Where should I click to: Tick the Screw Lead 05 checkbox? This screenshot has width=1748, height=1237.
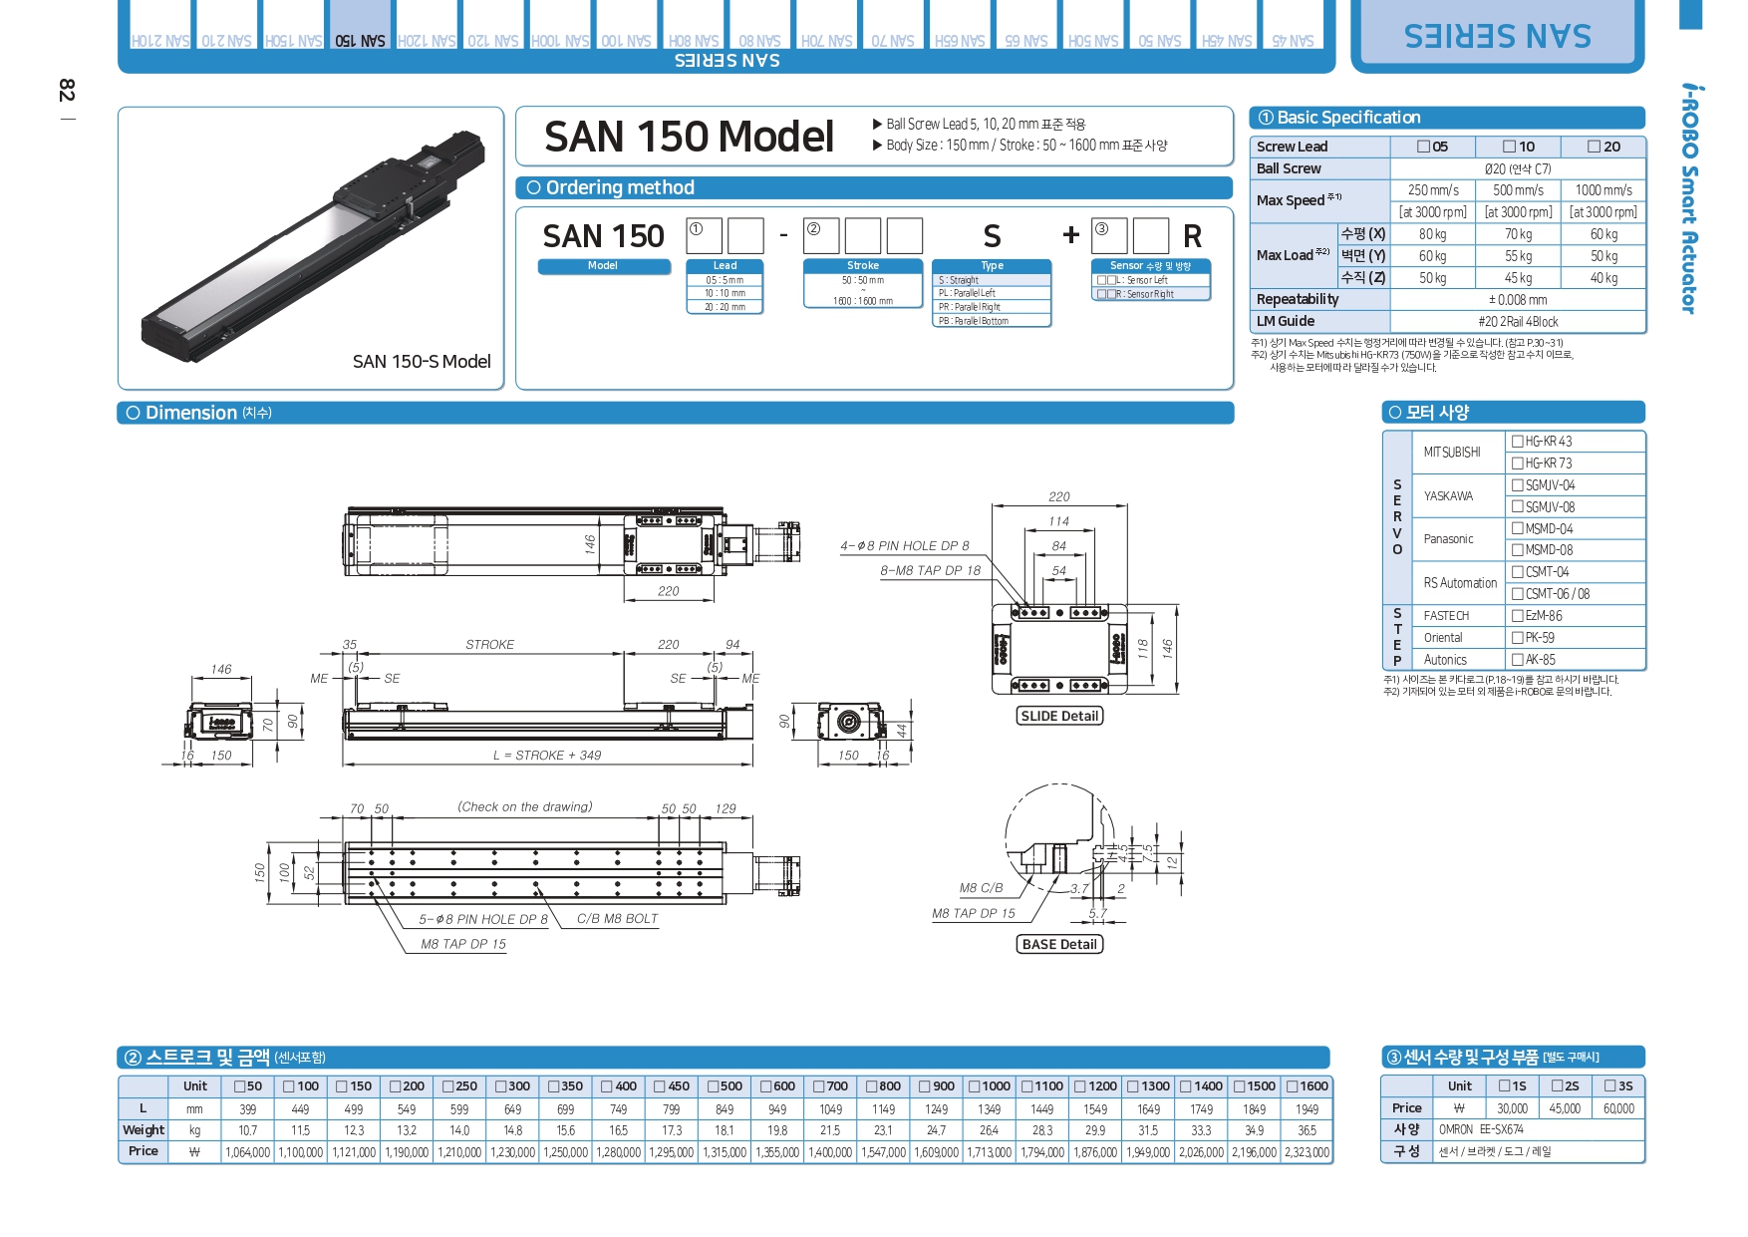tap(1424, 147)
